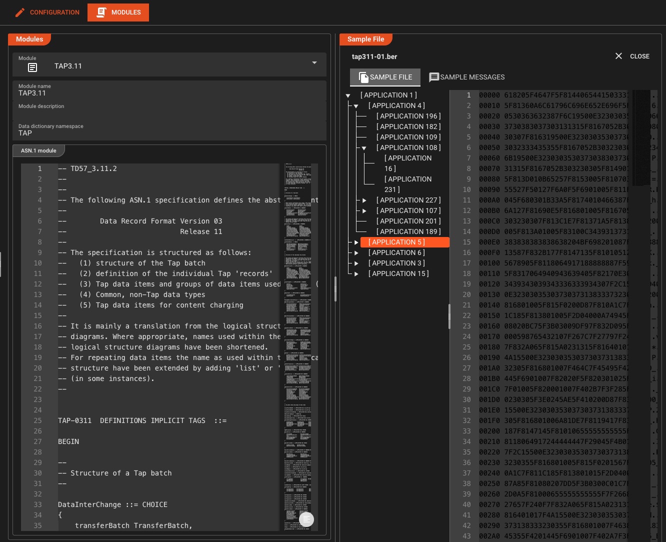Click the module icon beside TAP3.11 selector
This screenshot has height=542, width=666.
(x=32, y=66)
